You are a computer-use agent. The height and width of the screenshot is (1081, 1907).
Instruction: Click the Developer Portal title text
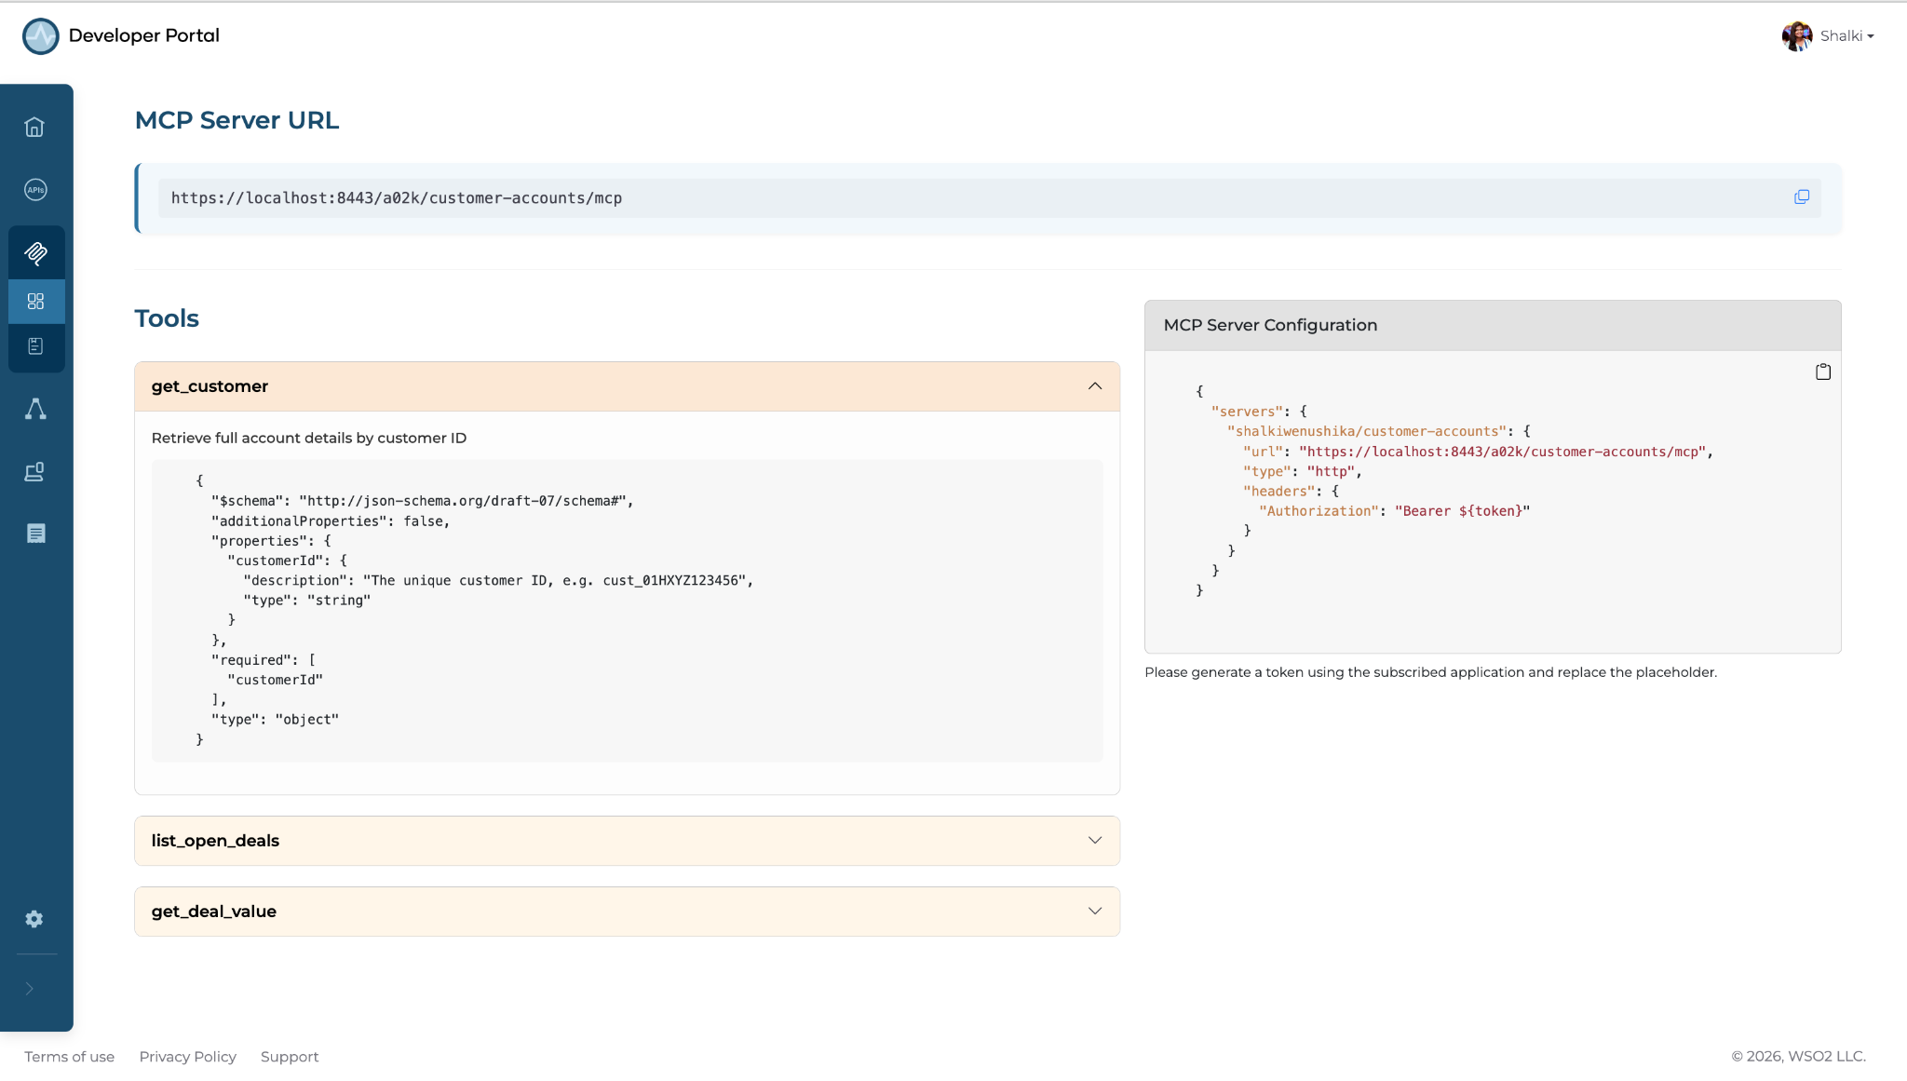click(143, 35)
